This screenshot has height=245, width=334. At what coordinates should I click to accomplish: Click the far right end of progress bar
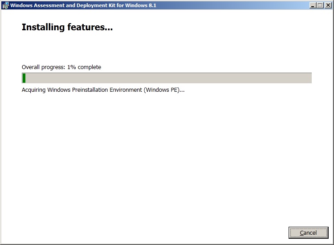click(310, 78)
